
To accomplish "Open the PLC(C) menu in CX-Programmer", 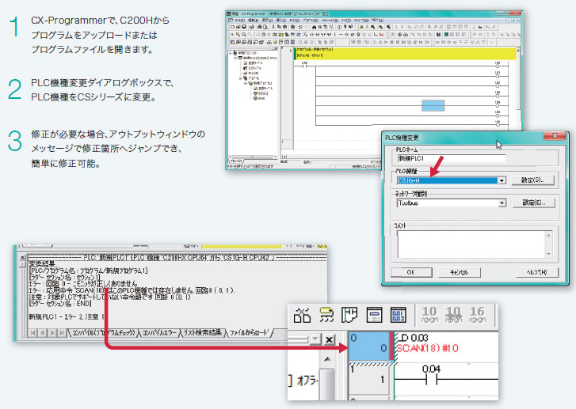I will (295, 21).
